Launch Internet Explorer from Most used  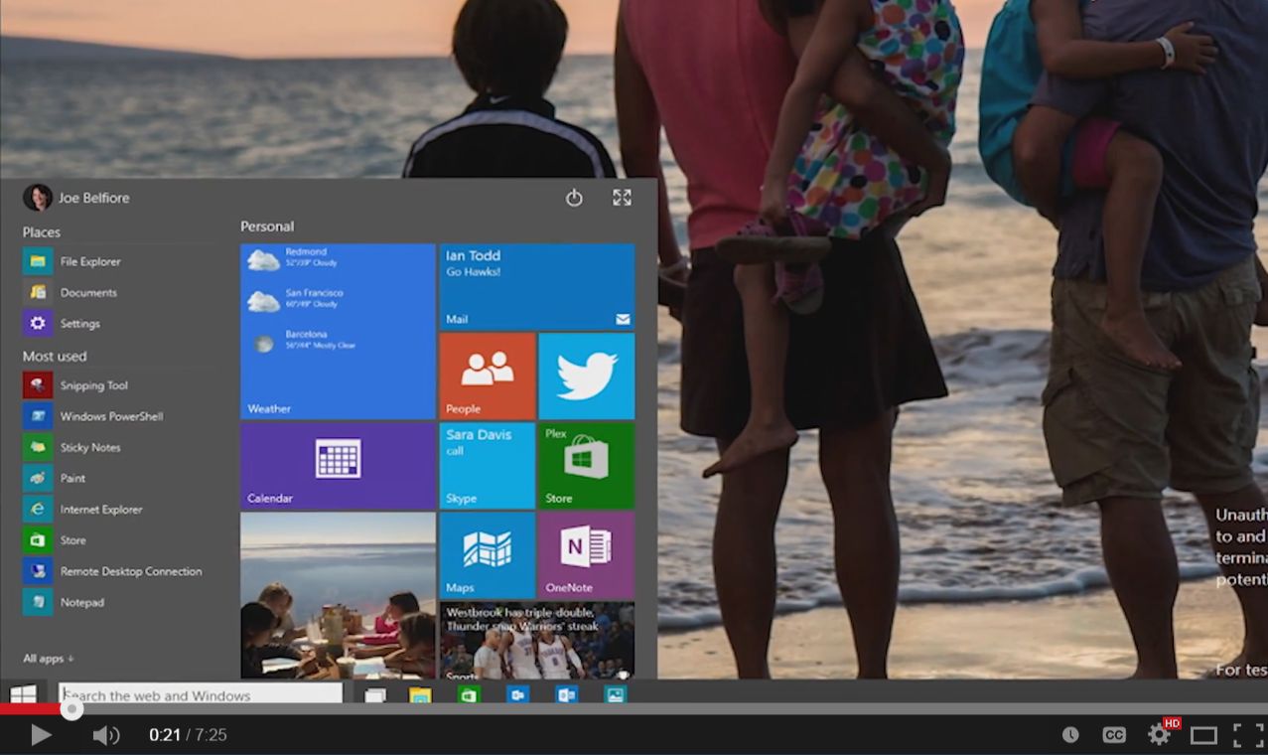coord(103,509)
